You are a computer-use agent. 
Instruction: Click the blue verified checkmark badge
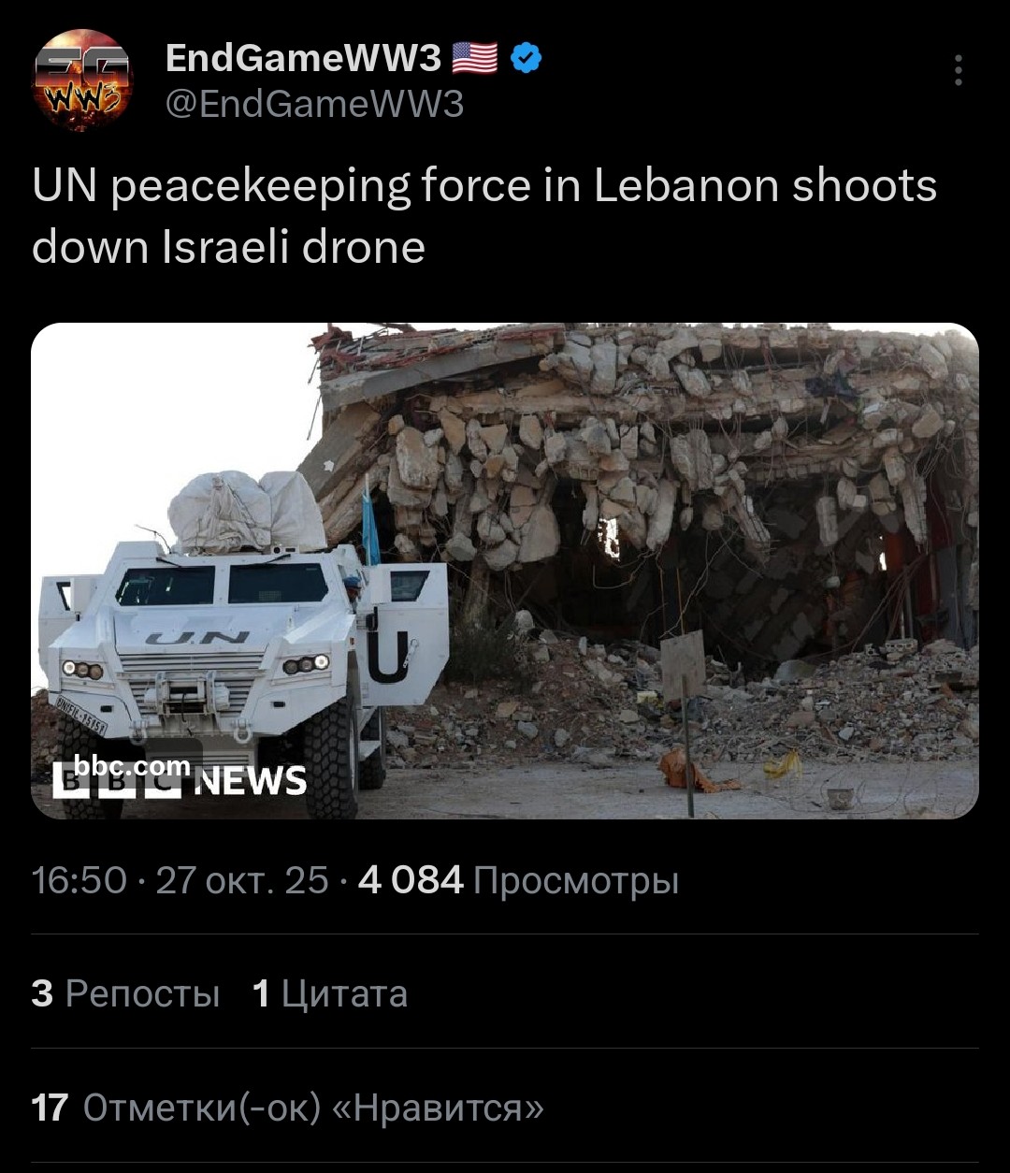528,60
